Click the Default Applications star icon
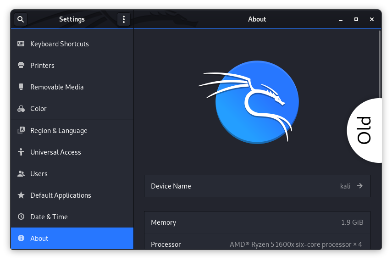 pos(21,195)
